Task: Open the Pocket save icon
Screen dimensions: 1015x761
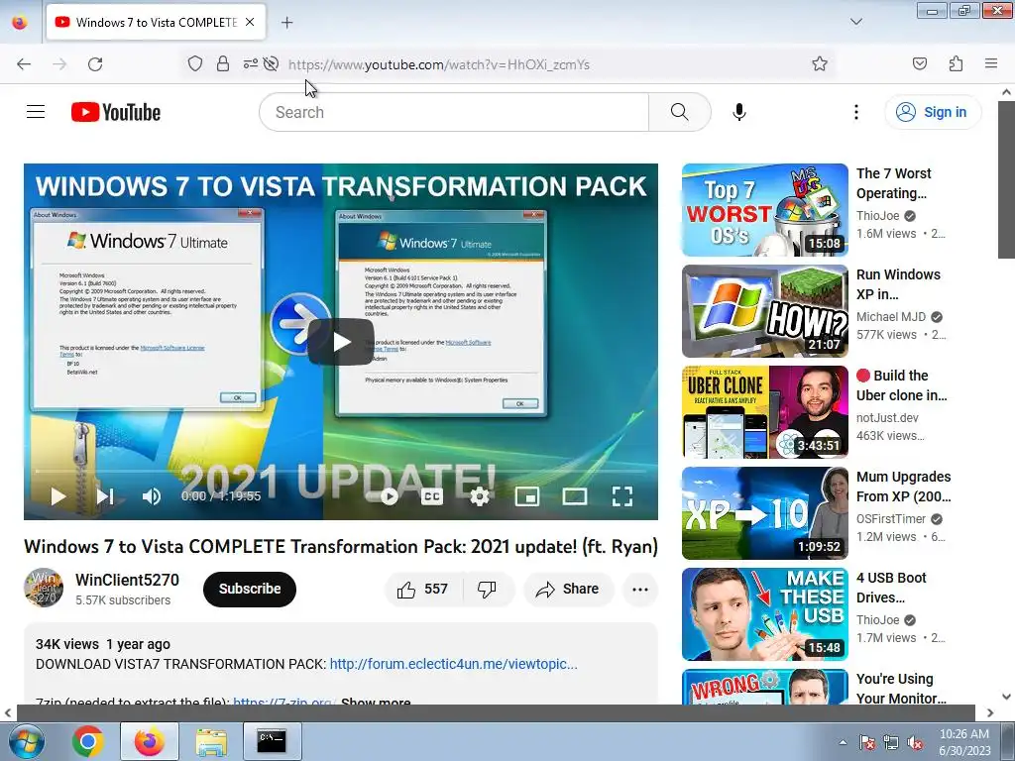Action: pyautogui.click(x=919, y=63)
